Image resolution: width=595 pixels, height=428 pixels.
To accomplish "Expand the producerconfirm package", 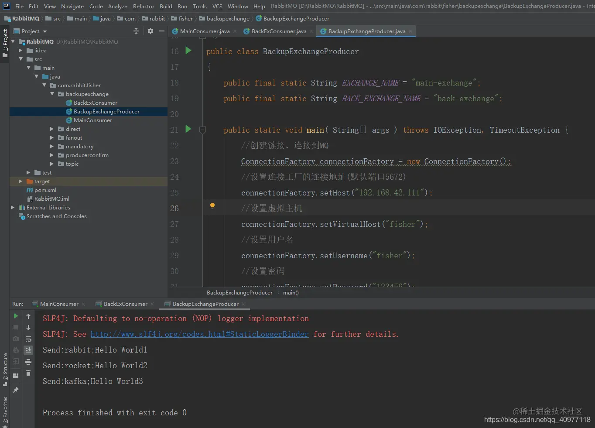I will click(x=52, y=155).
